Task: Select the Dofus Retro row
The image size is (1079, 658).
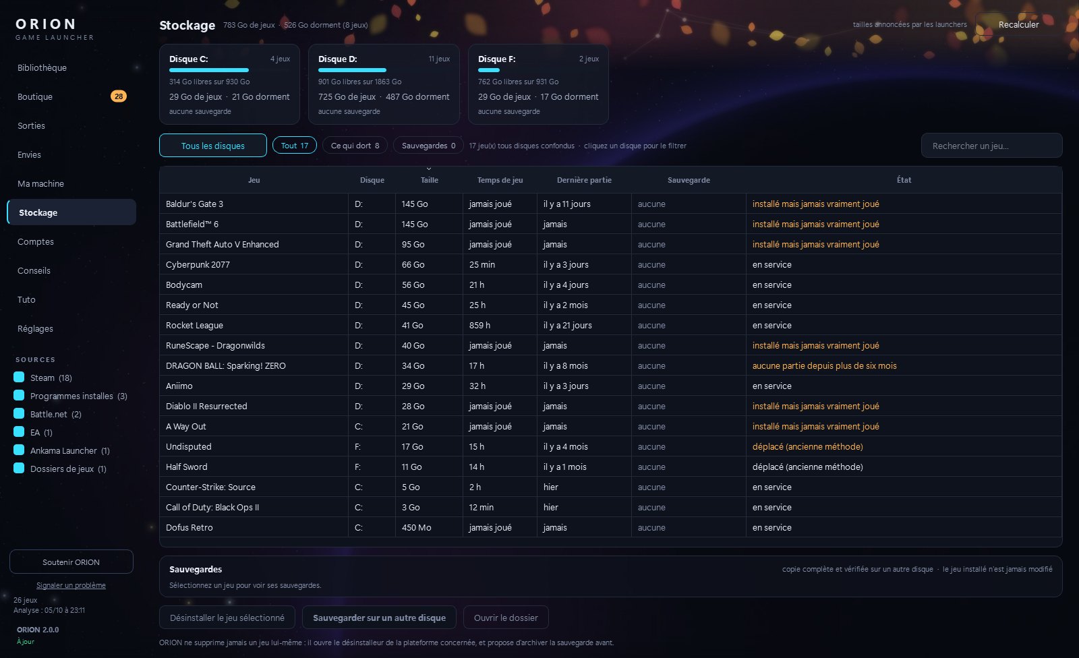Action: pyautogui.click(x=610, y=527)
